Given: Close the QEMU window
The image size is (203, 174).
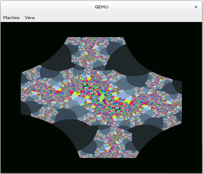Looking at the screenshot, I should (x=196, y=7).
